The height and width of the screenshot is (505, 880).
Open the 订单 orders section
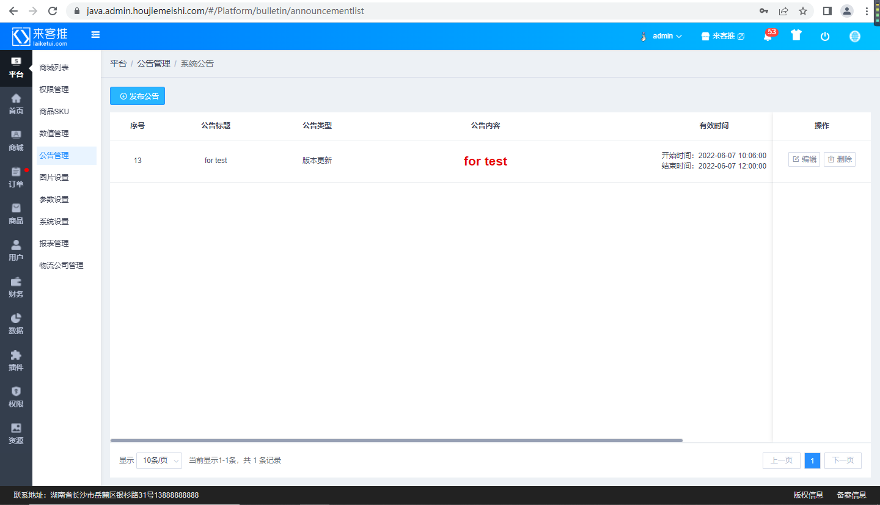(x=16, y=178)
